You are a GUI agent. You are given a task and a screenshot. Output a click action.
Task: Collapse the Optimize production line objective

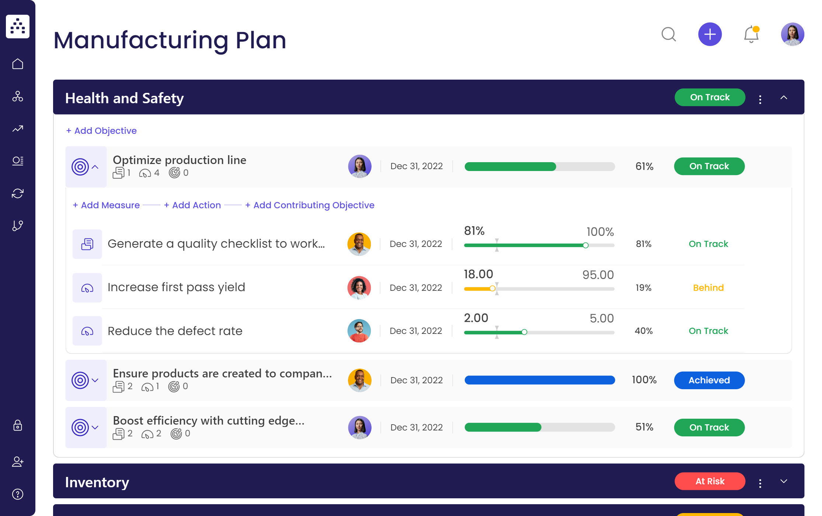[94, 167]
